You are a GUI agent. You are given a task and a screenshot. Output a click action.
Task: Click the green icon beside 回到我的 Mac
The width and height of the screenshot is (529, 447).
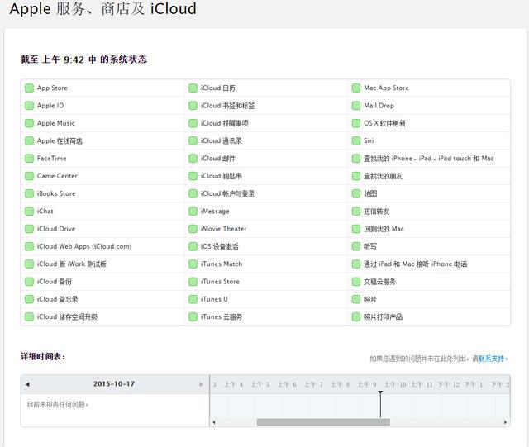click(356, 229)
